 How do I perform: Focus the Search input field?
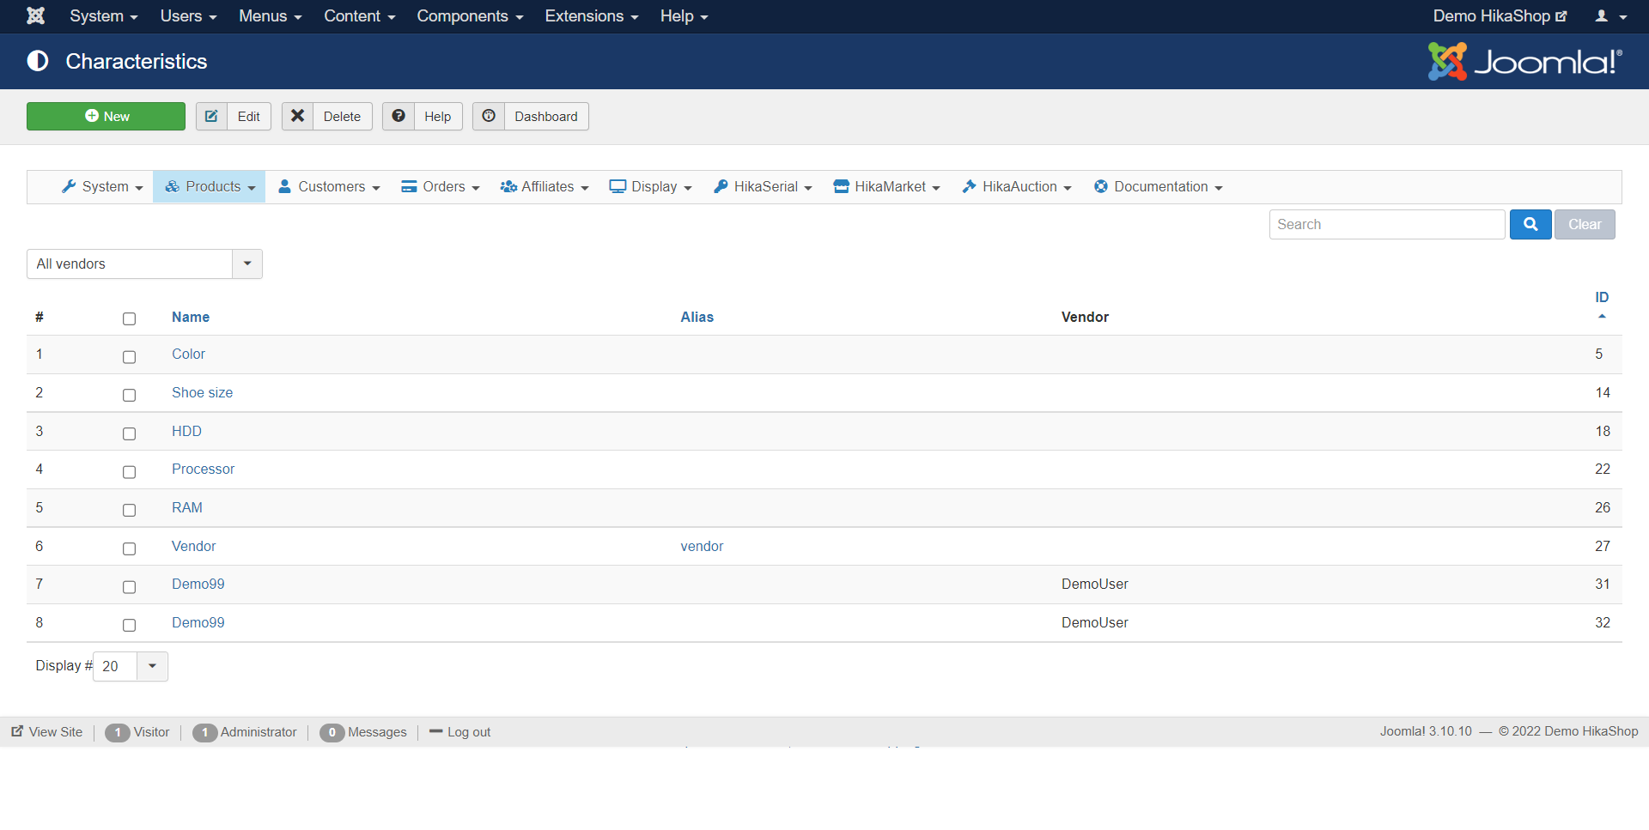(1387, 224)
